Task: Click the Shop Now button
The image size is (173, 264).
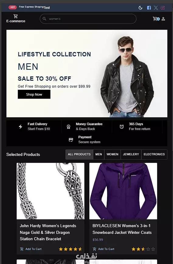Action: click(x=34, y=94)
